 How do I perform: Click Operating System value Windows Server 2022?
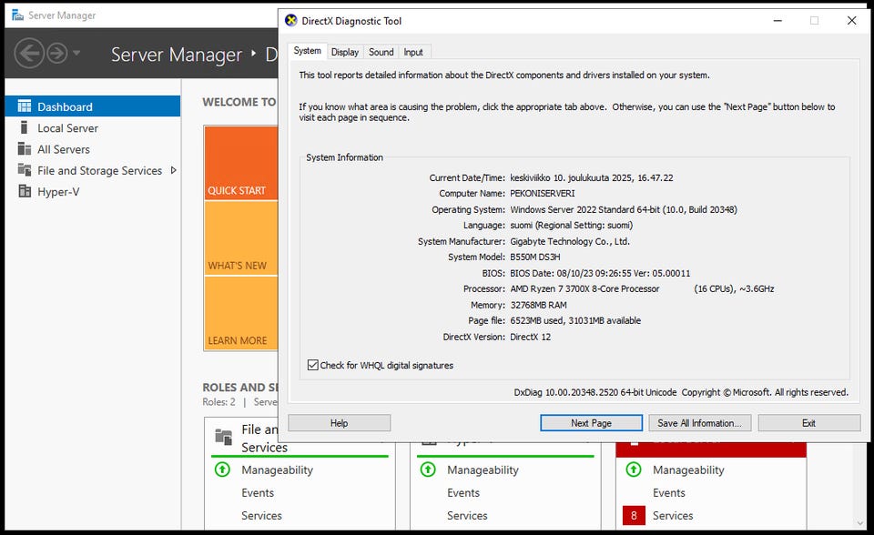(623, 209)
